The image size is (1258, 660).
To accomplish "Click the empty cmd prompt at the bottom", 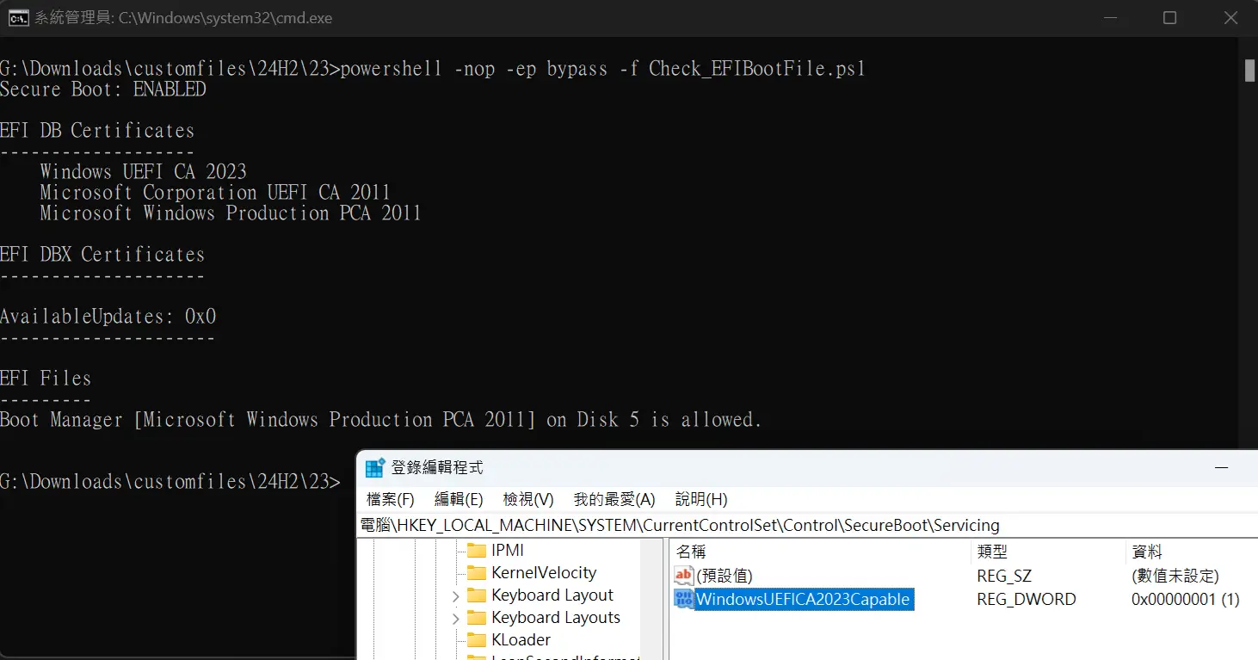I will coord(171,482).
